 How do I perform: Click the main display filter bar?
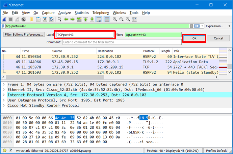point(97,26)
